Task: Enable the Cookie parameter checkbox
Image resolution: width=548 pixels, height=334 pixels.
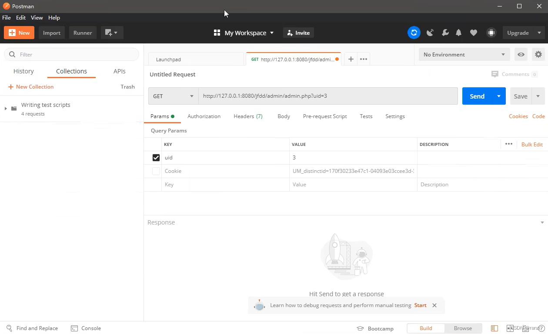Action: (x=156, y=171)
